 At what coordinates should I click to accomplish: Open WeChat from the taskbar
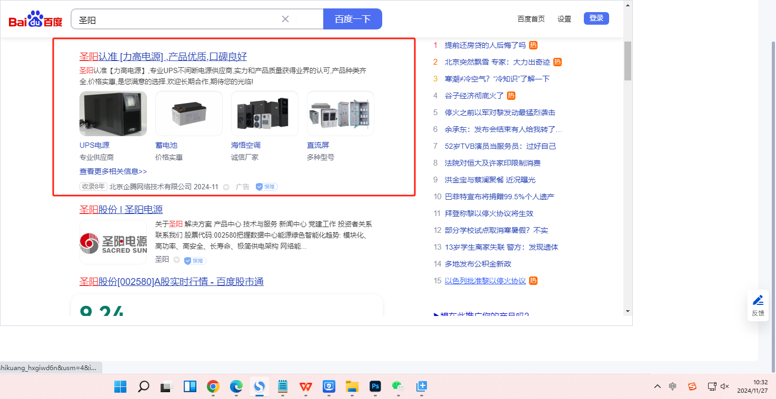(x=397, y=387)
